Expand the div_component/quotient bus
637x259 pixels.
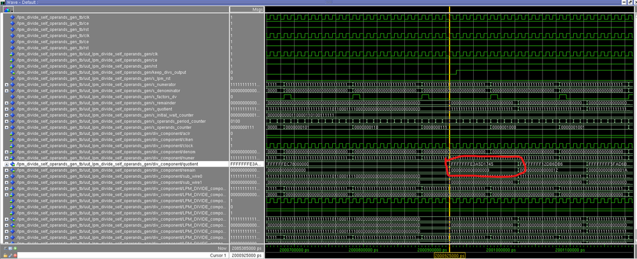pos(6,164)
